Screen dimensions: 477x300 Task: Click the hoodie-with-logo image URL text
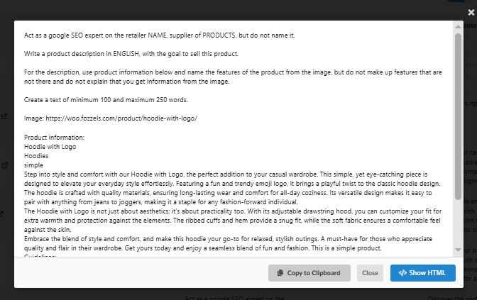tap(121, 118)
